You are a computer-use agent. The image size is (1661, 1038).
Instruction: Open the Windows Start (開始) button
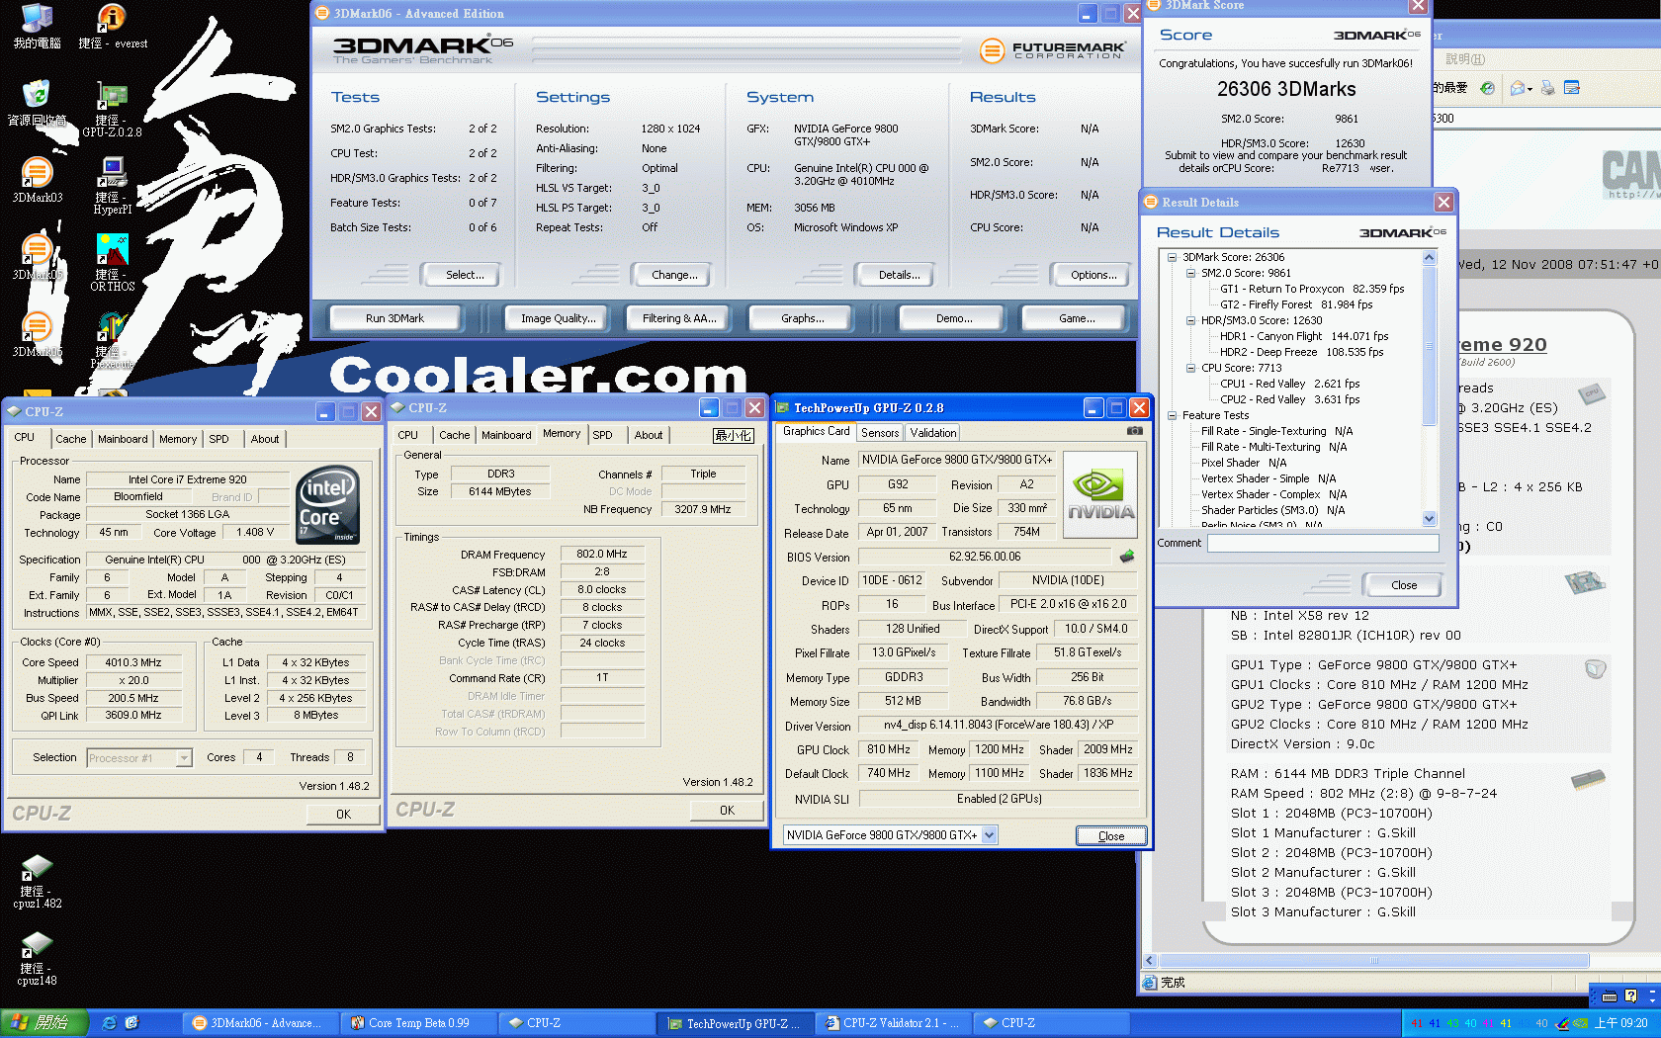point(44,1023)
